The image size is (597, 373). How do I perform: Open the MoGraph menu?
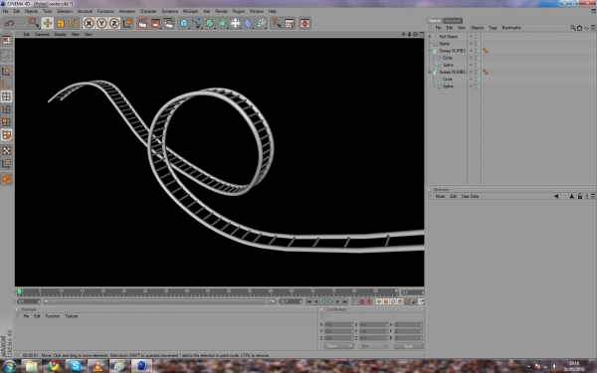click(190, 11)
